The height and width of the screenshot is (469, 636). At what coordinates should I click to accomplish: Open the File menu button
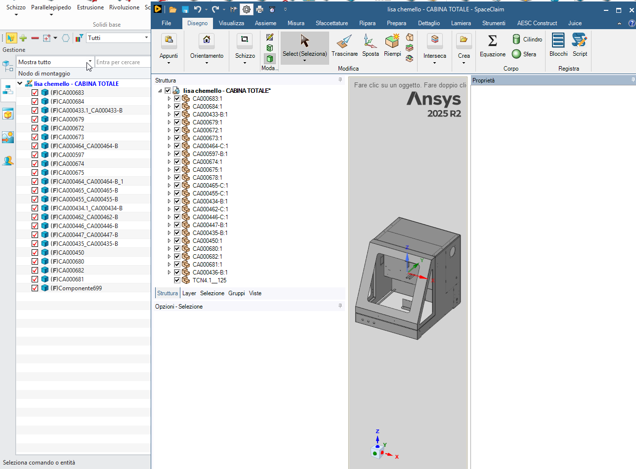167,23
